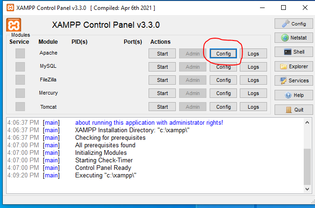
Task: Click the XAMPP logo in the panel header
Action: click(14, 25)
